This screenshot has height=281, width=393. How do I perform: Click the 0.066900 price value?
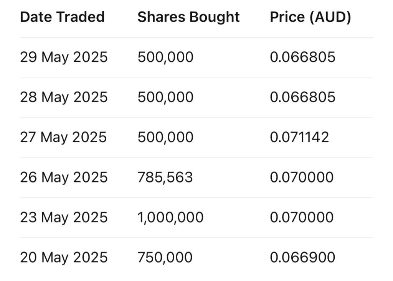[x=302, y=257]
